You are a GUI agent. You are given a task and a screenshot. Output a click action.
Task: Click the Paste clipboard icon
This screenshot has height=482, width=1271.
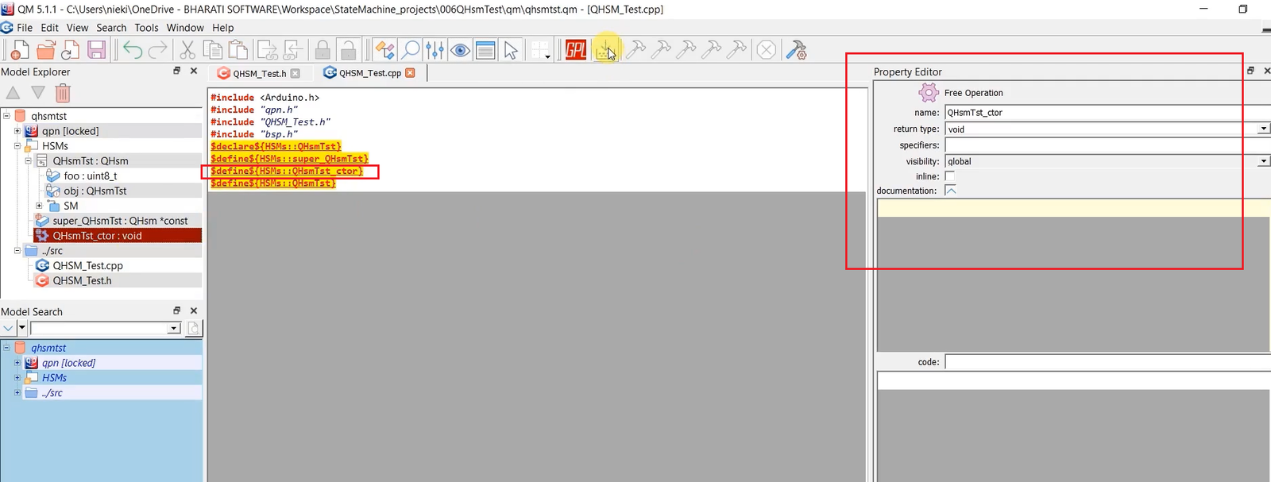238,50
